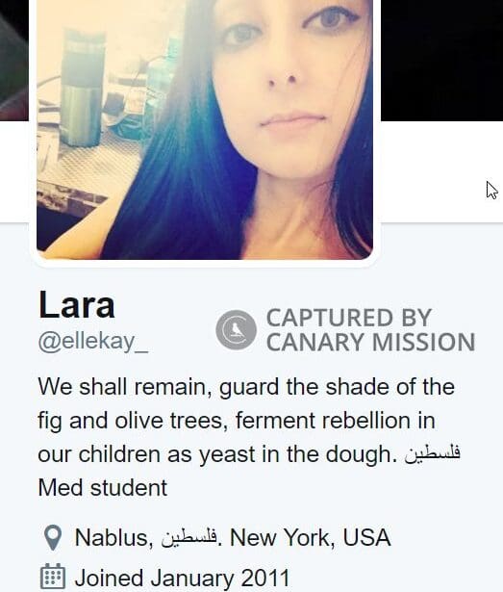Click the bio line mentioning olive trees
Viewport: 503px width, 592px height.
(237, 421)
